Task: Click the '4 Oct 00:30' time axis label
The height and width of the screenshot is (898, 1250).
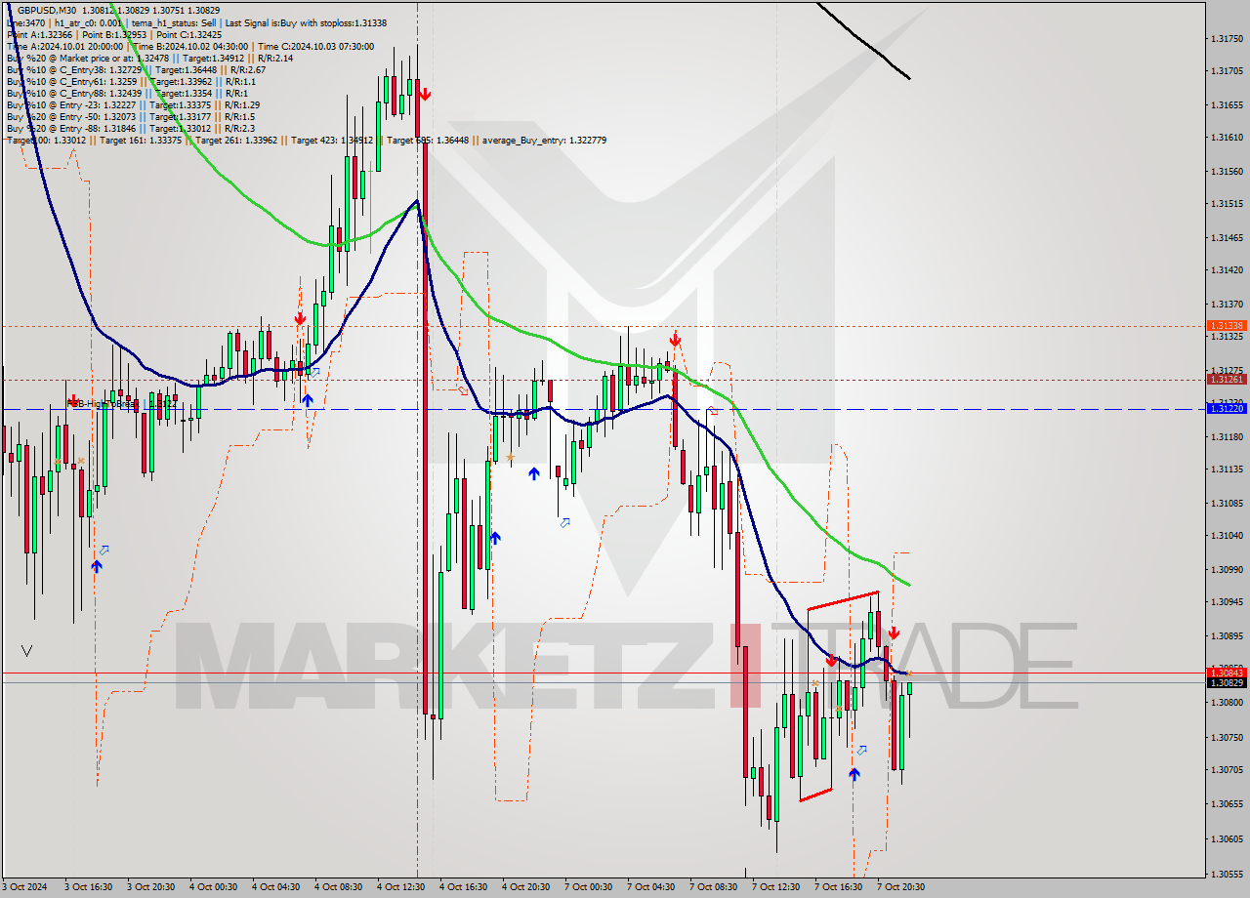Action: click(214, 887)
